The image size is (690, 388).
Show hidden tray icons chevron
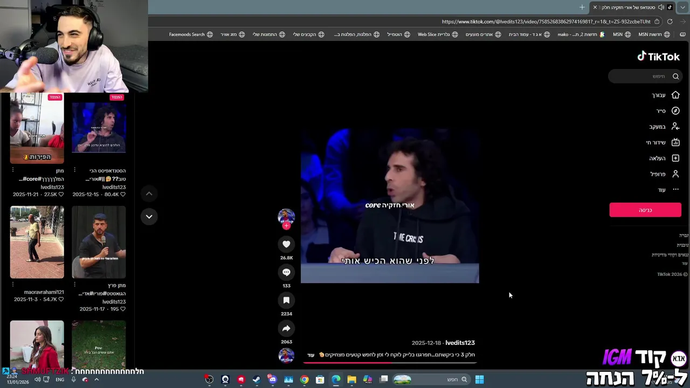96,379
